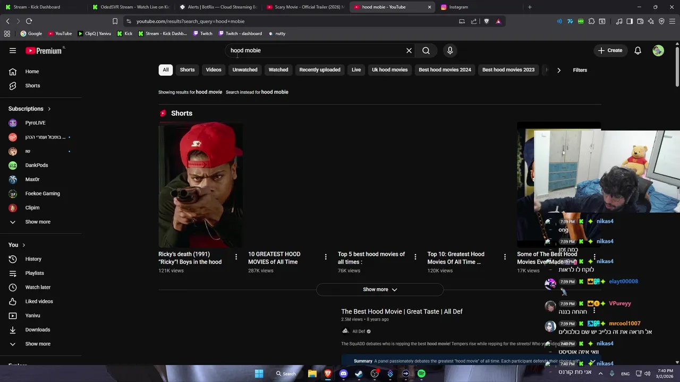Screen dimensions: 680x382
Task: Select the Uk hood movies chip
Action: click(x=390, y=70)
